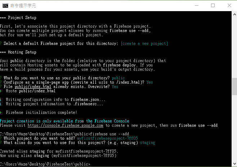Viewport: 237px width, 167px height.
Task: Click the window title bar text
Action: pyautogui.click(x=23, y=6)
